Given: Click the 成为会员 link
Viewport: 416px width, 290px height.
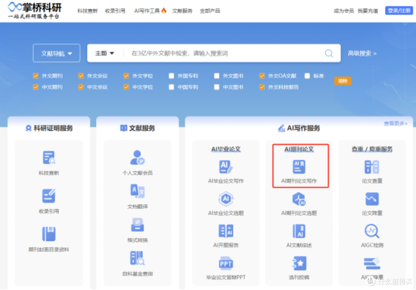Looking at the screenshot, I should [x=344, y=11].
